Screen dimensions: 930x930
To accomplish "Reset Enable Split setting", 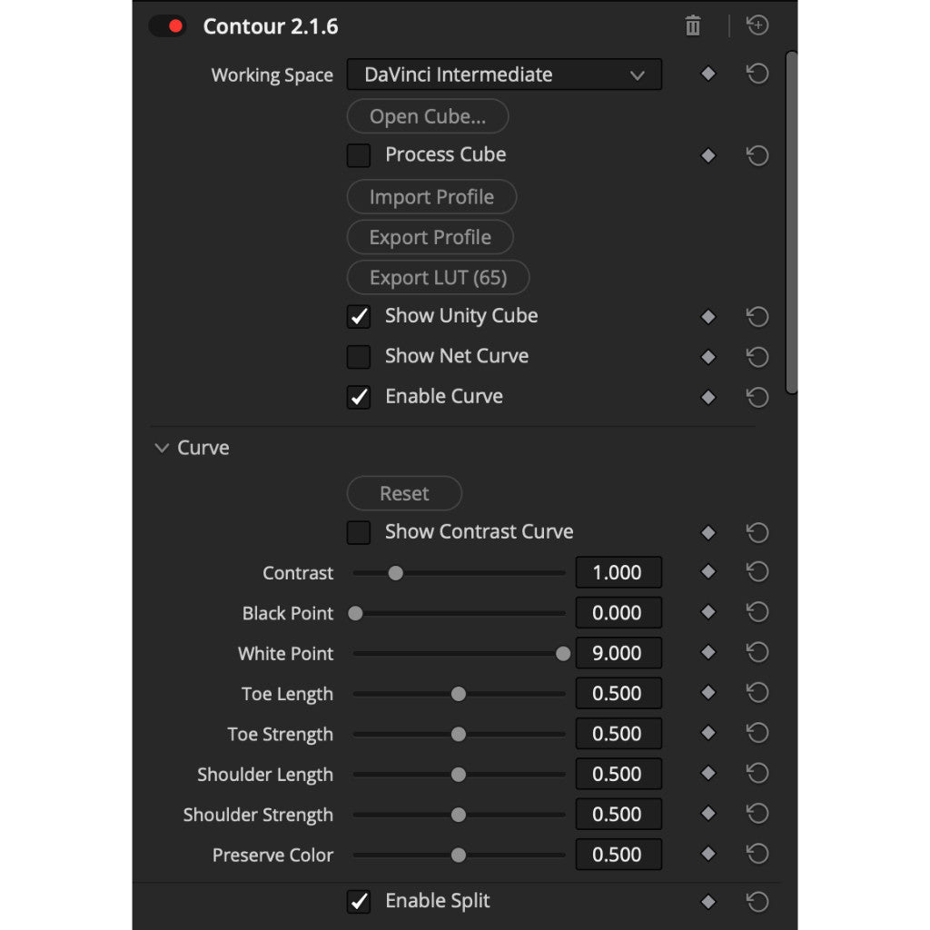I will tap(757, 902).
